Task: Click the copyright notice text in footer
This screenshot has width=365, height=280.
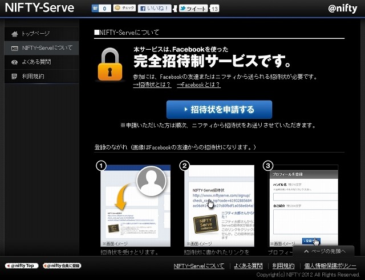Action: pos(308,275)
